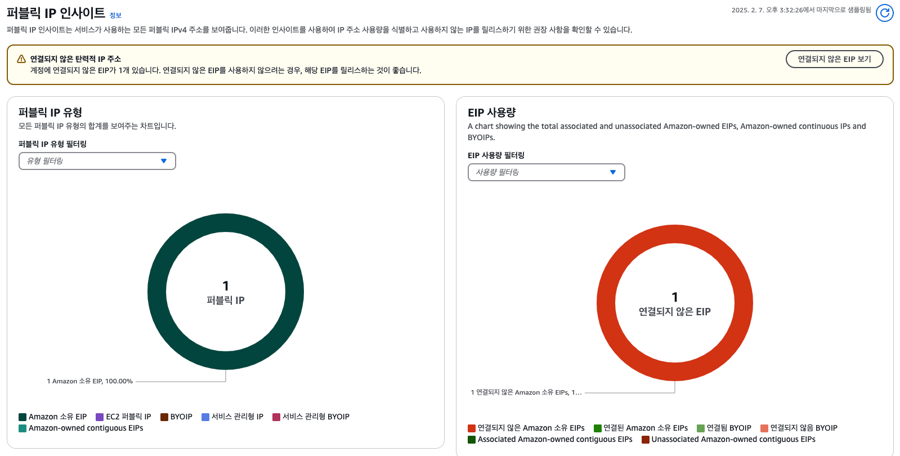
Task: Select the BYOIP brown legend swatch
Action: tap(164, 417)
